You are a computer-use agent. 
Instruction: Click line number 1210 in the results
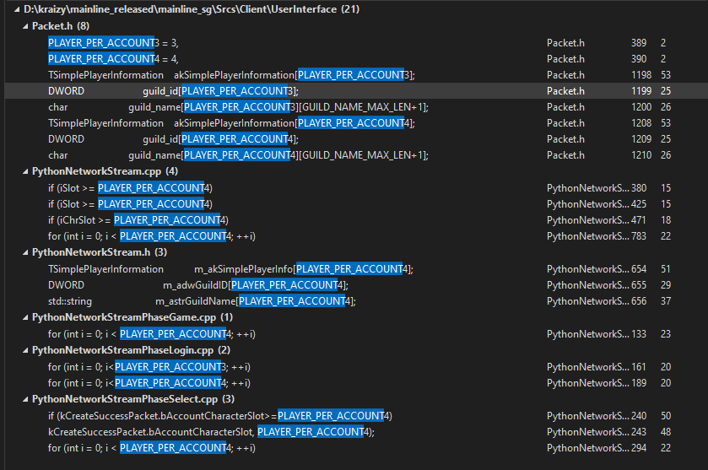point(641,155)
